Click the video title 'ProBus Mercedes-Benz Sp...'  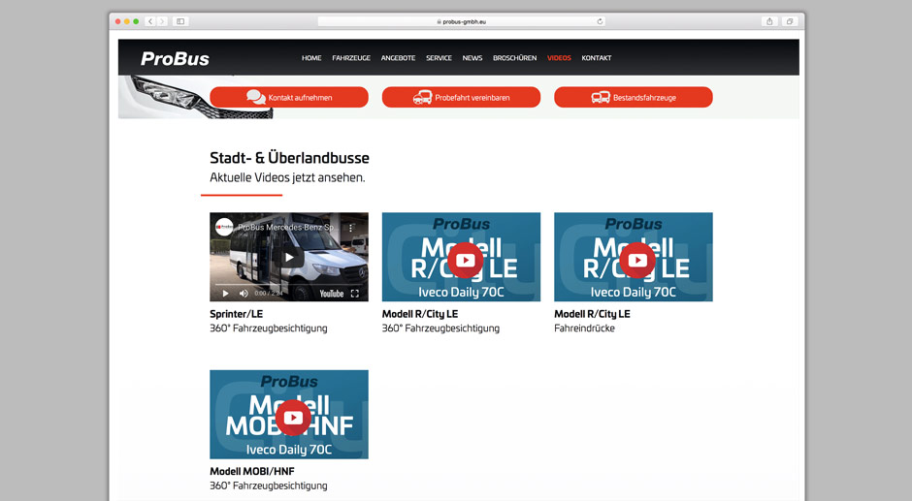coord(286,228)
